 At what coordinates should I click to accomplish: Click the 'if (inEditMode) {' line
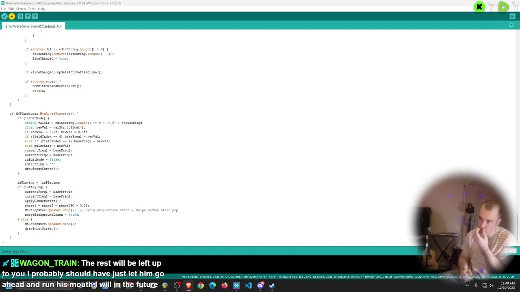[x=33, y=118]
